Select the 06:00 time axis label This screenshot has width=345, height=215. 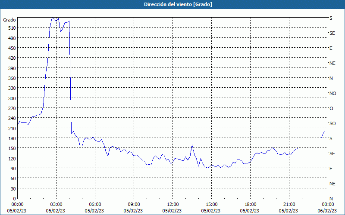pos(95,205)
